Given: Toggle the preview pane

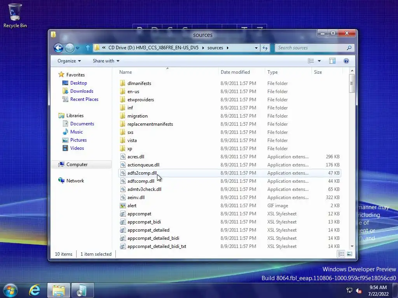Looking at the screenshot, I should click(332, 61).
